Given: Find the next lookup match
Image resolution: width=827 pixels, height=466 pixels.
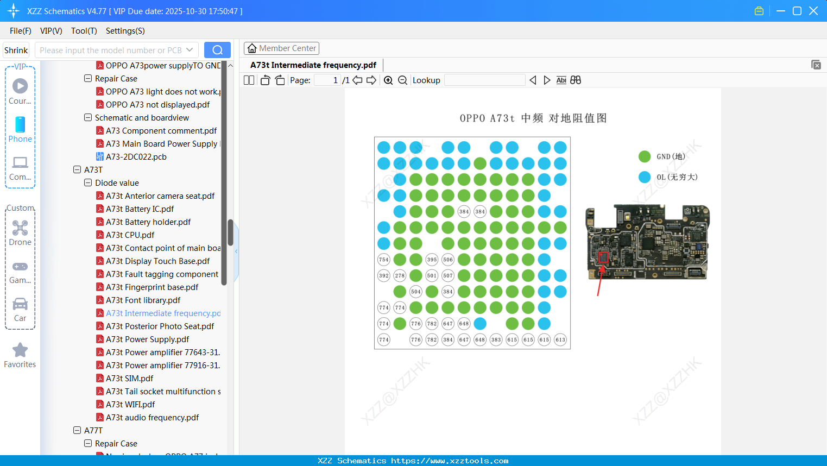Looking at the screenshot, I should click(547, 80).
